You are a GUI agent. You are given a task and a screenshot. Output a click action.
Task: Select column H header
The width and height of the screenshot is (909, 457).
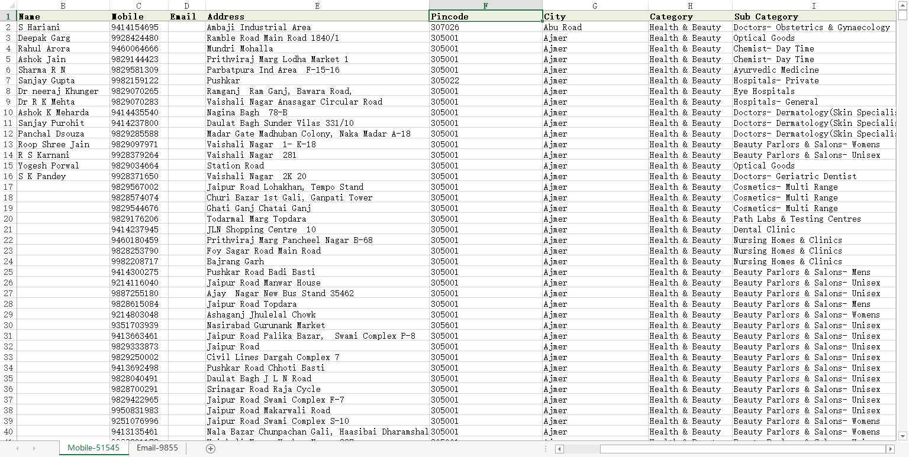click(690, 6)
